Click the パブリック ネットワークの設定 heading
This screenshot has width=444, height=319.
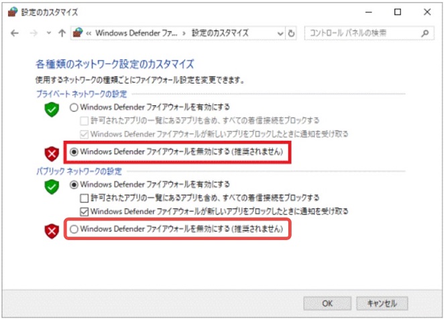[x=79, y=172]
